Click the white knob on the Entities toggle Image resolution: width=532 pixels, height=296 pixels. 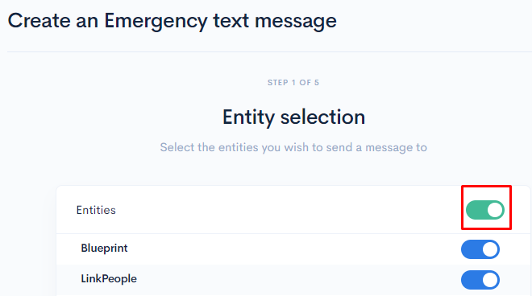pos(495,210)
